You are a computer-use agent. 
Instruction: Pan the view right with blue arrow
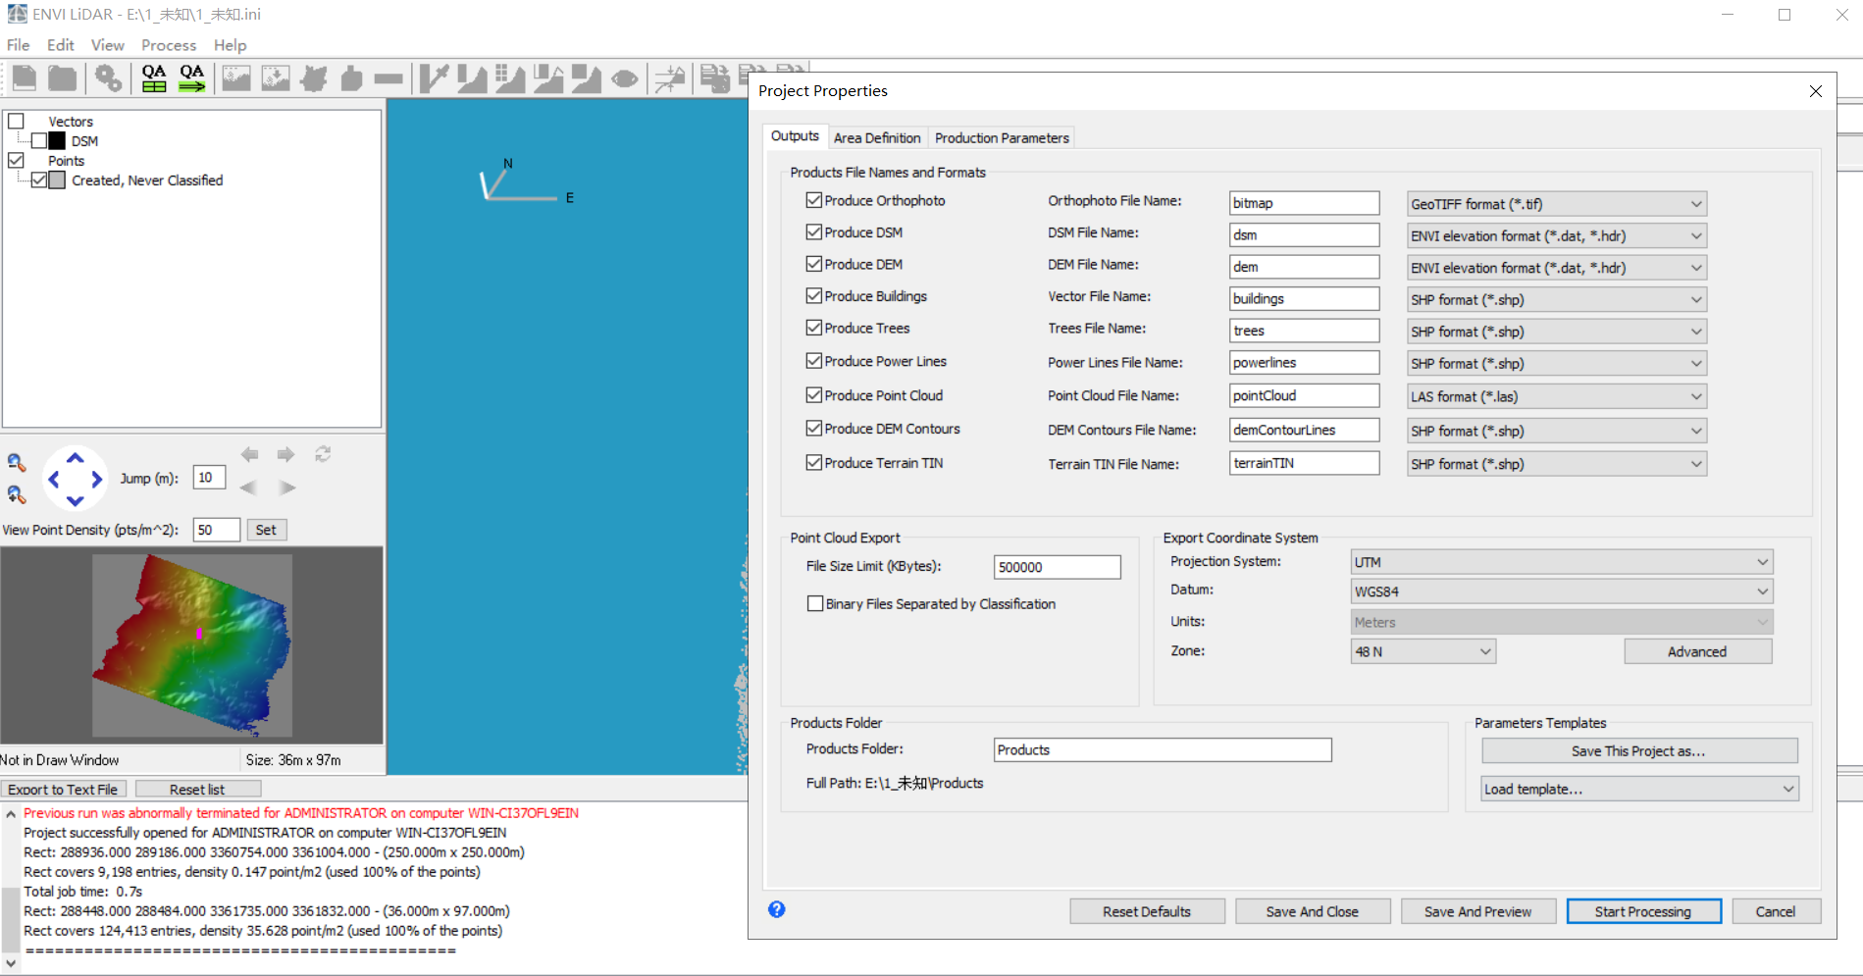(96, 479)
